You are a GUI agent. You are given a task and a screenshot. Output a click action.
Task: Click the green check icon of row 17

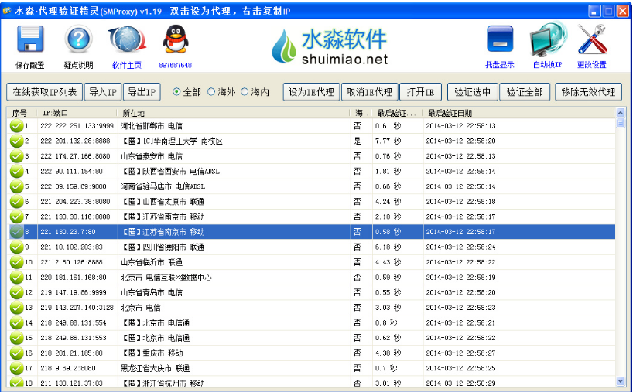click(x=16, y=368)
